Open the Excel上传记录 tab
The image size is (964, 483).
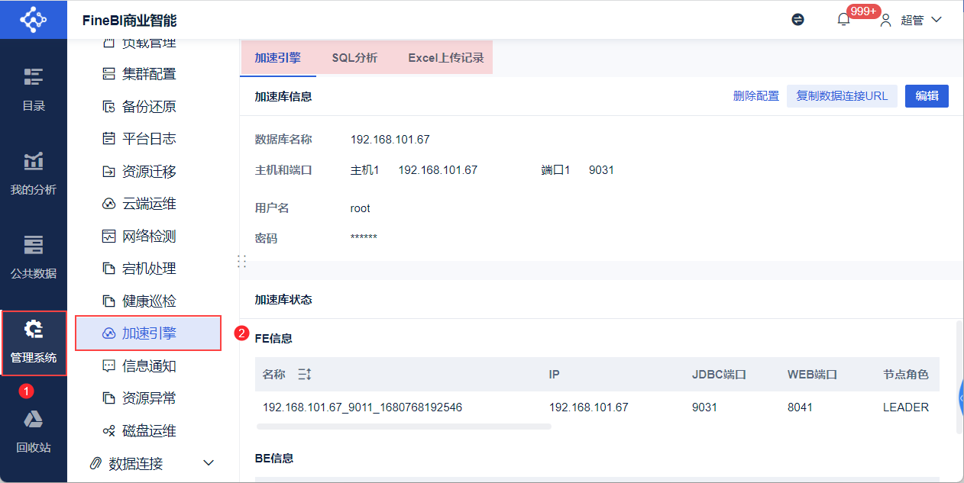coord(446,58)
